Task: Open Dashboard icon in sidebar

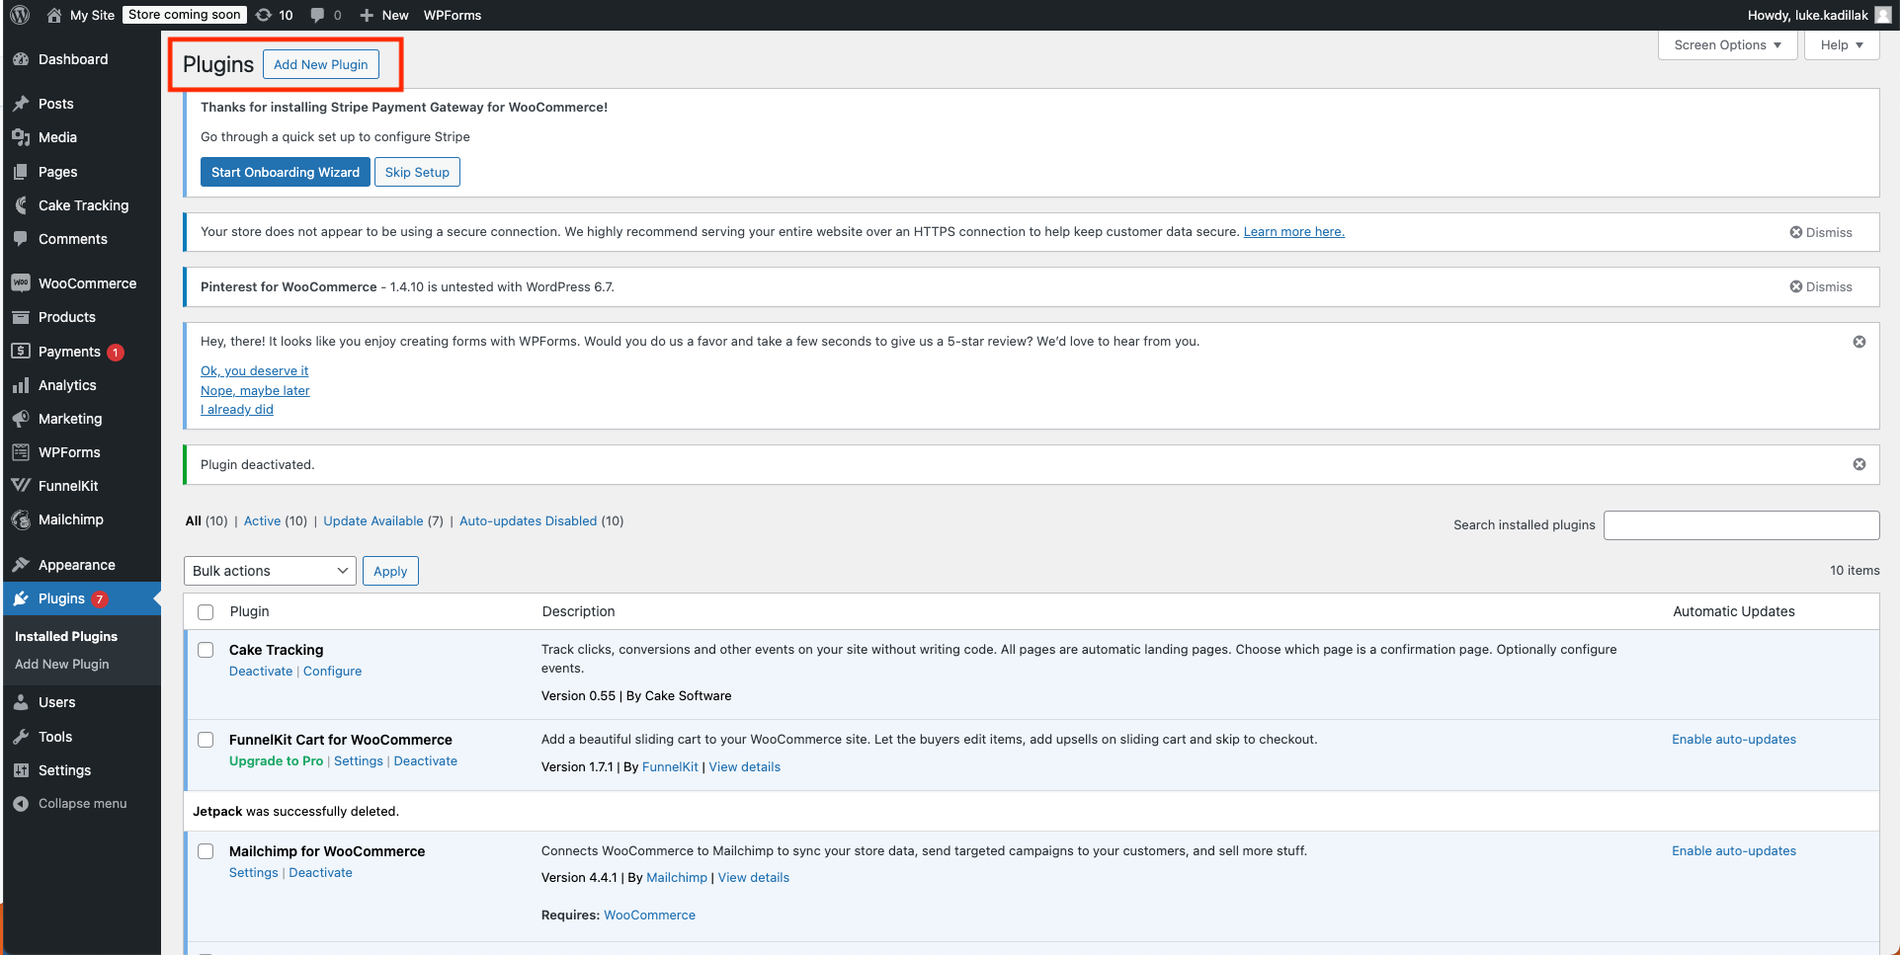Action: click(x=21, y=59)
